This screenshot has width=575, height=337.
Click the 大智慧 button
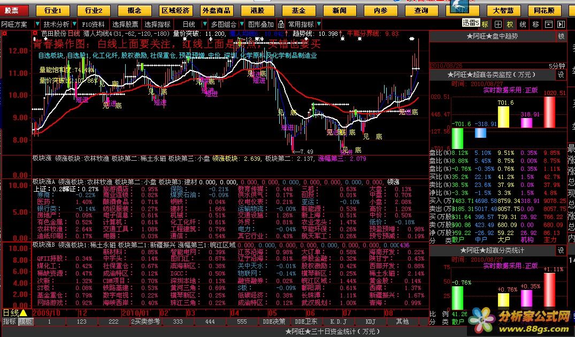coord(503,10)
